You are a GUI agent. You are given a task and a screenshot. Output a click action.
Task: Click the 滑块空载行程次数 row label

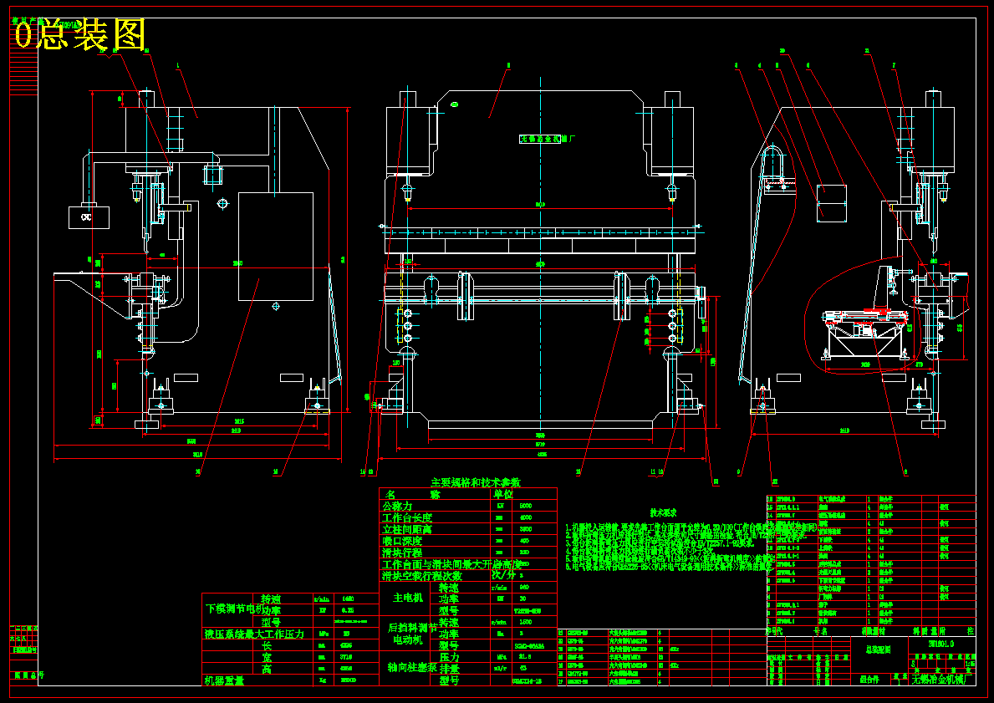tap(422, 576)
